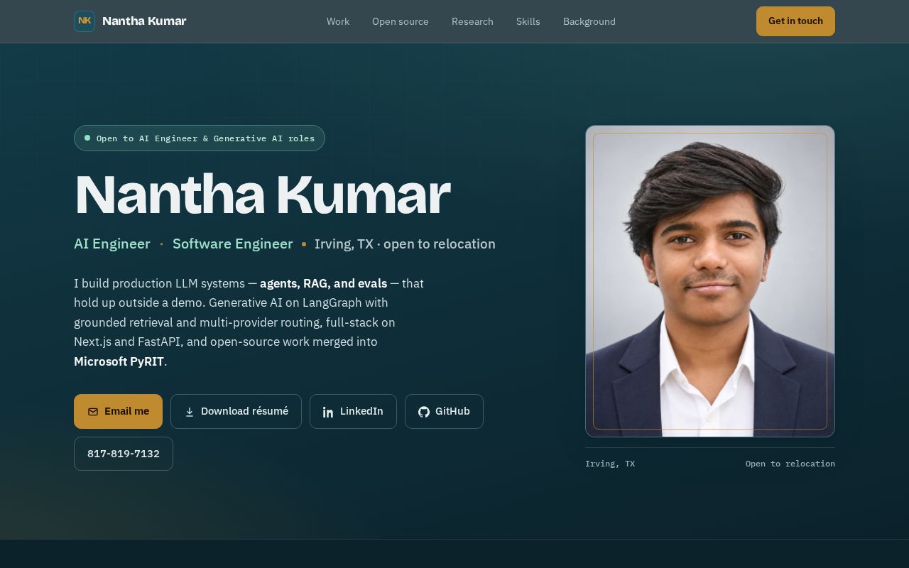The height and width of the screenshot is (568, 909).
Task: Open the LinkedIn profile button label
Action: tap(361, 411)
